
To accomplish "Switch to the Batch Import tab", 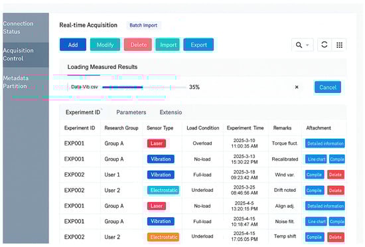I will [x=143, y=25].
